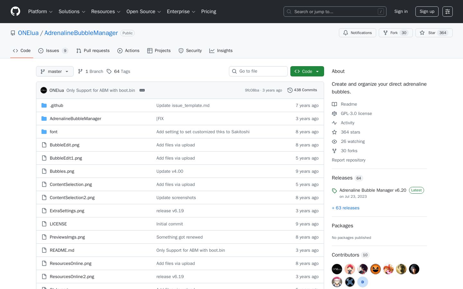Click the star icon next to 364 stars

[x=334, y=132]
